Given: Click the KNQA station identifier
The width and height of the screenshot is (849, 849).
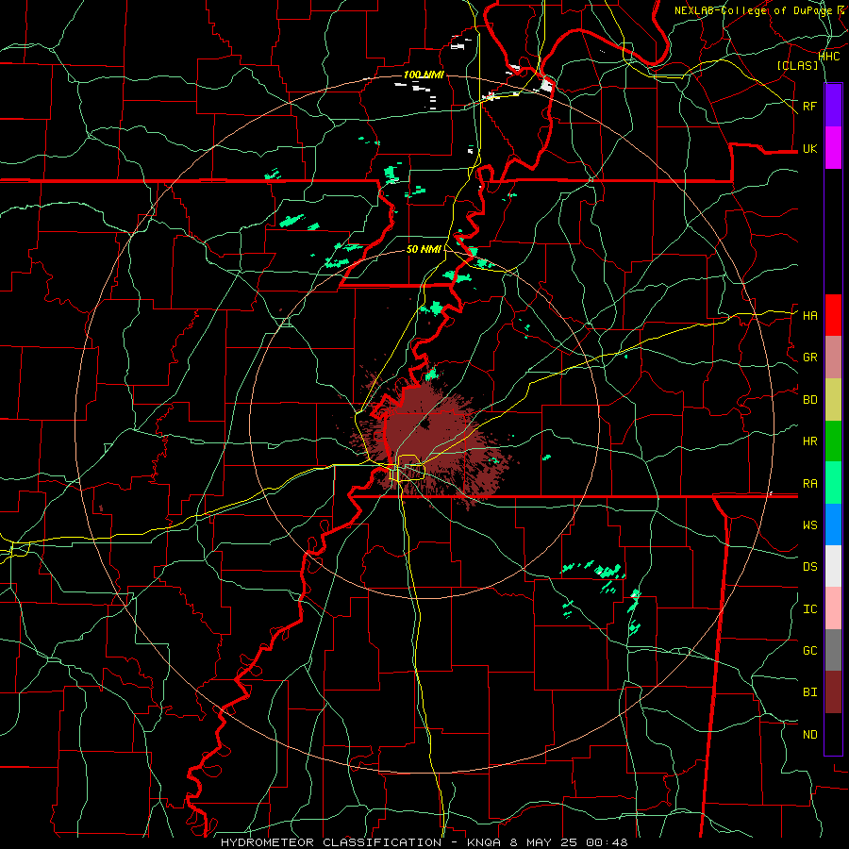Looking at the screenshot, I should tap(484, 842).
